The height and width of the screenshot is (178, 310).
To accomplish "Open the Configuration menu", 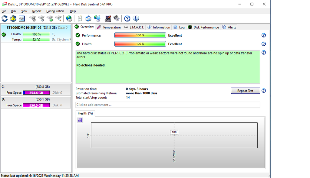I will (x=55, y=11).
